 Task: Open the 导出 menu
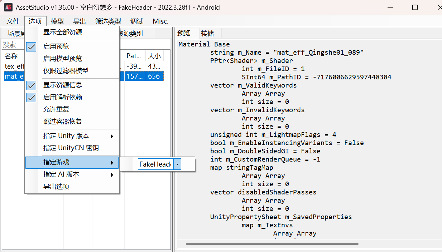[x=80, y=21]
